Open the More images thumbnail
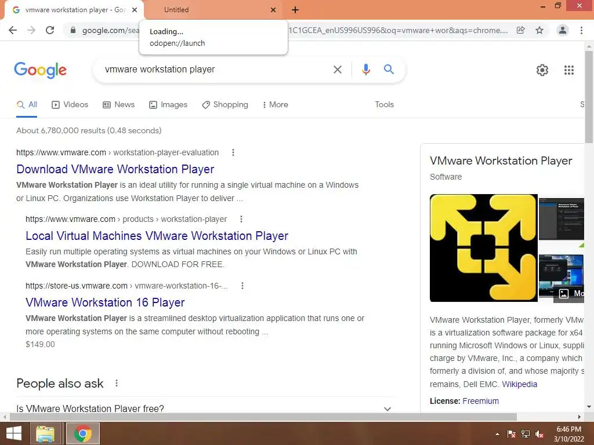Viewport: 594px width, 445px height. click(562, 276)
